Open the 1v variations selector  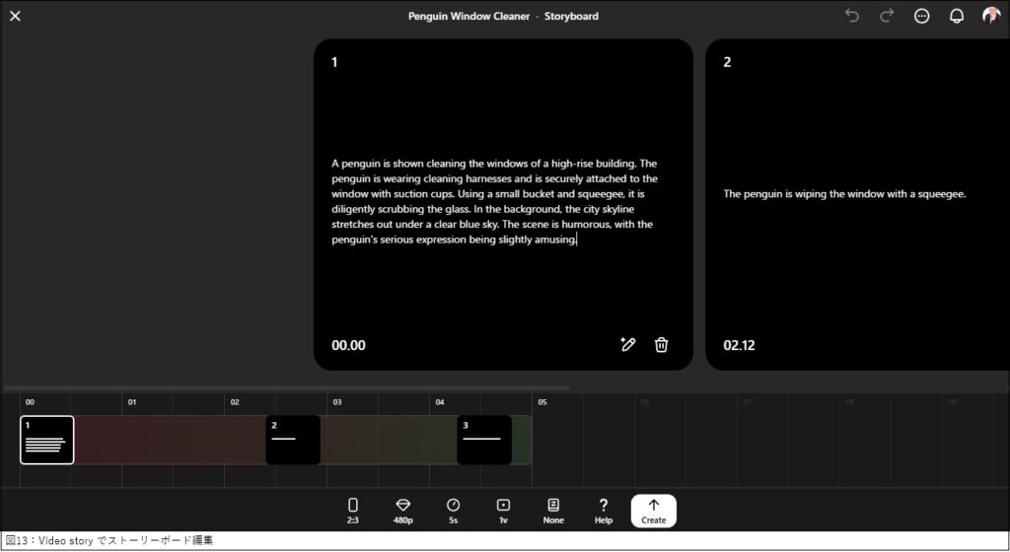point(503,510)
